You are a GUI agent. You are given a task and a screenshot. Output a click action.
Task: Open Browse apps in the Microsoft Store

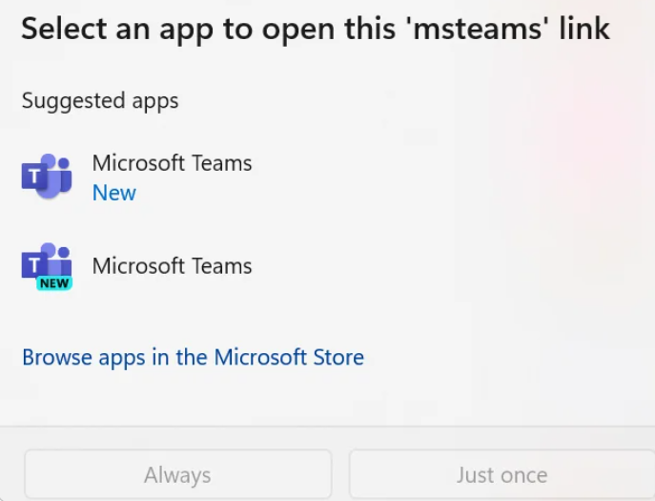[x=193, y=357]
